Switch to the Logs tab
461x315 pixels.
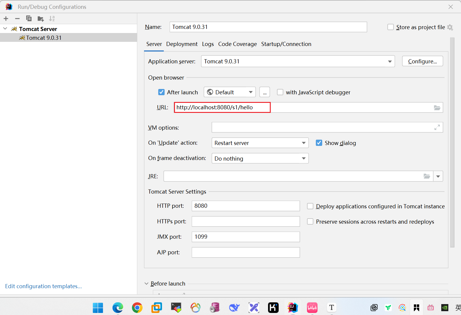(x=208, y=44)
